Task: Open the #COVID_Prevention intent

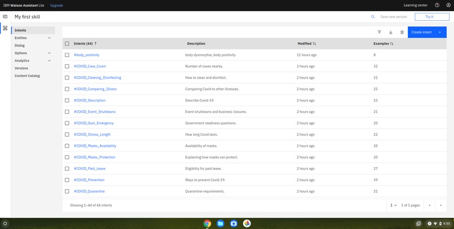Action: point(89,180)
